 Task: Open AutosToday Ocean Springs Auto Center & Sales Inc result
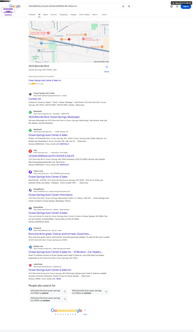[x=50, y=270]
